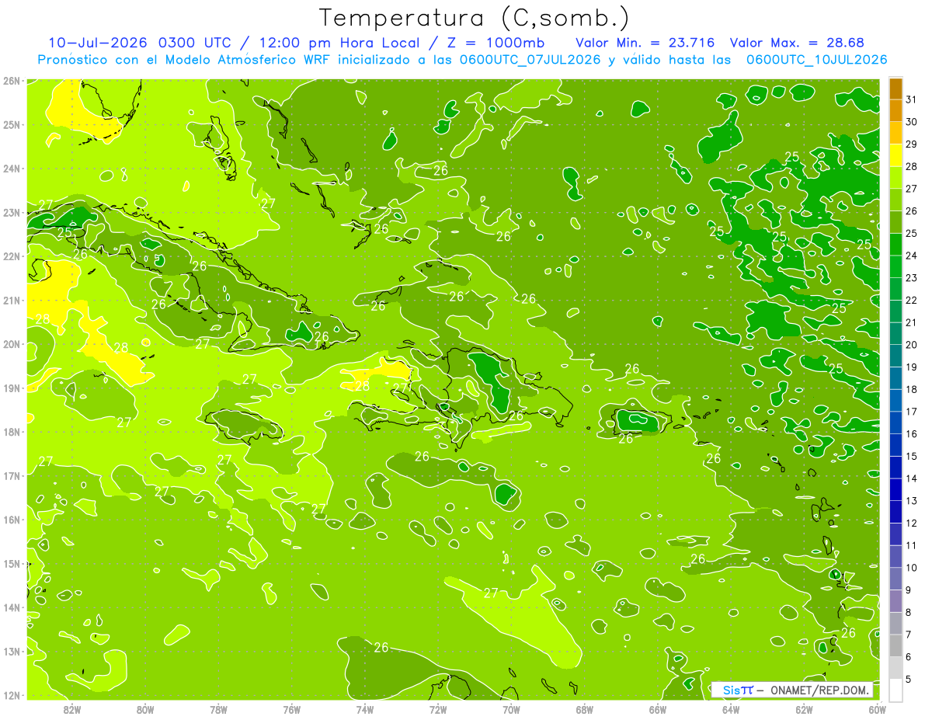Screen dimensions: 932x720
Task: Click the "82W" longitude label
Action: pyautogui.click(x=72, y=709)
